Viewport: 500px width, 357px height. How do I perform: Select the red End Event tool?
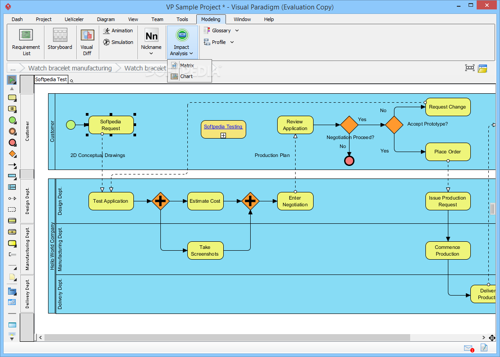click(x=12, y=143)
